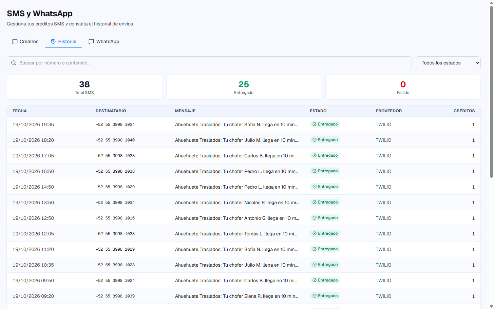Click check icon in 11:20 row's Entregado badge

(x=315, y=249)
